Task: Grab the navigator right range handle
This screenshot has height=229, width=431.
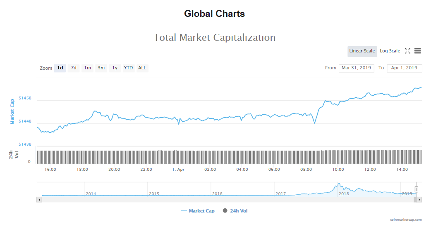Action: [x=417, y=189]
